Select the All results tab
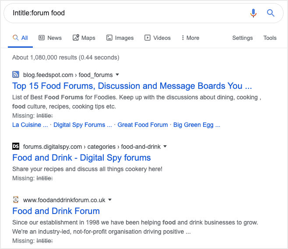The image size is (288, 249). [20, 38]
